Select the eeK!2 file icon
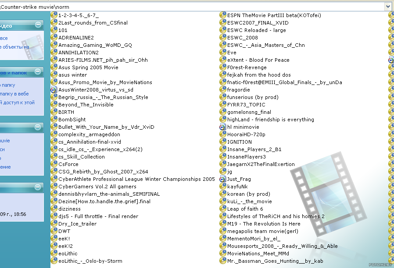This screenshot has height=268, width=394. pos(54,246)
